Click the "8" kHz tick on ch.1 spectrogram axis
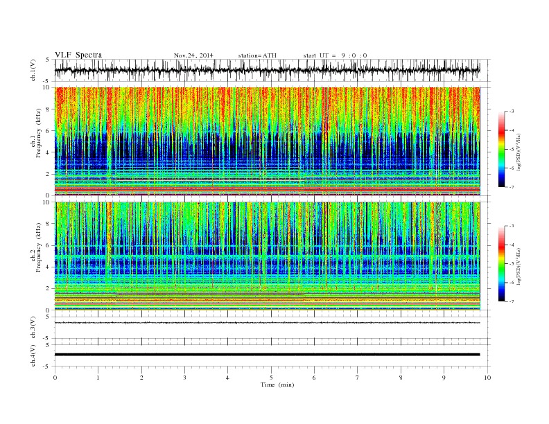This screenshot has height=424, width=549. point(48,109)
